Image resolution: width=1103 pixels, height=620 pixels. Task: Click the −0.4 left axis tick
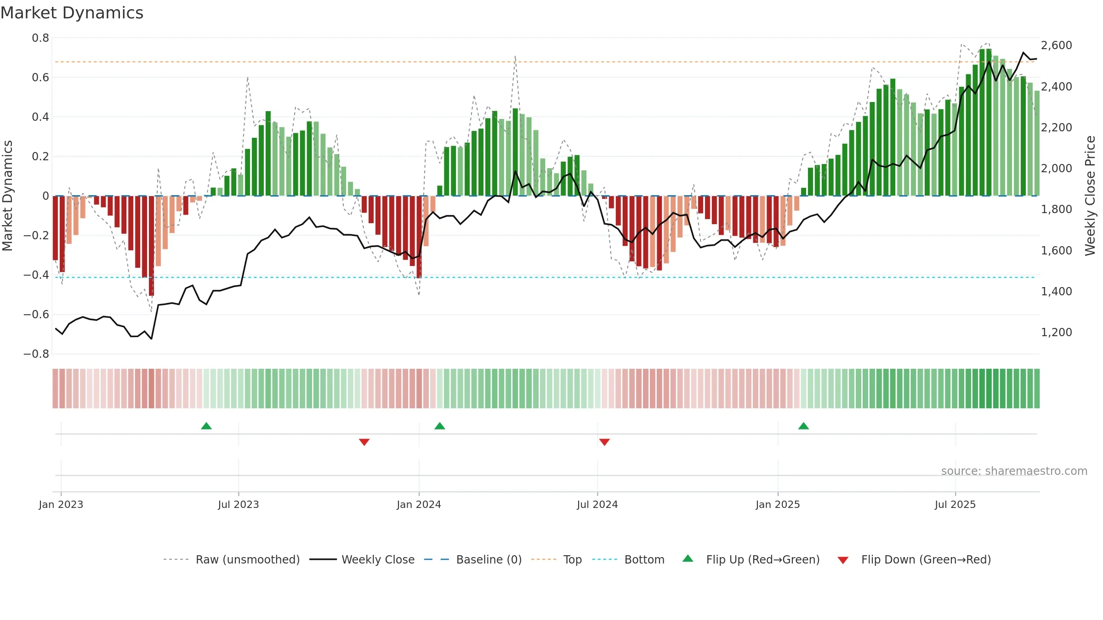point(36,275)
